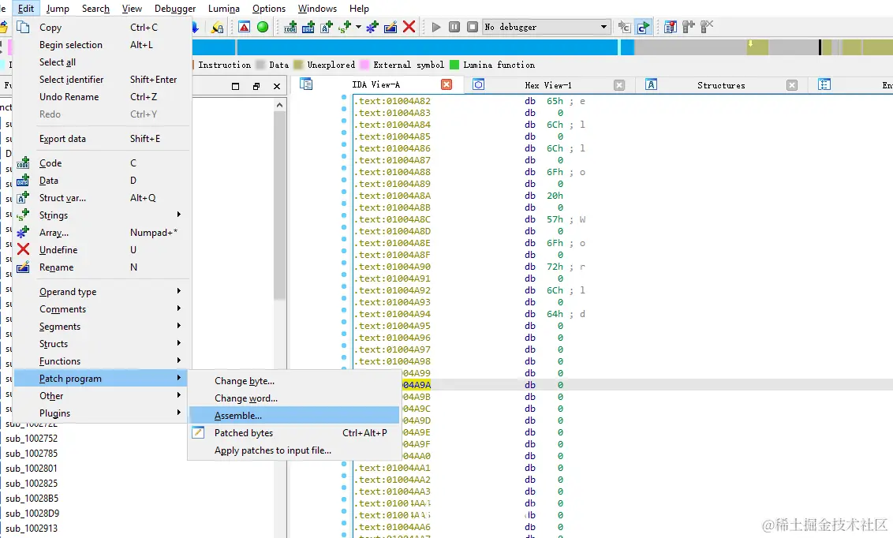Click the lock highlight toolbar icon
The width and height of the screenshot is (893, 538).
pos(217,27)
